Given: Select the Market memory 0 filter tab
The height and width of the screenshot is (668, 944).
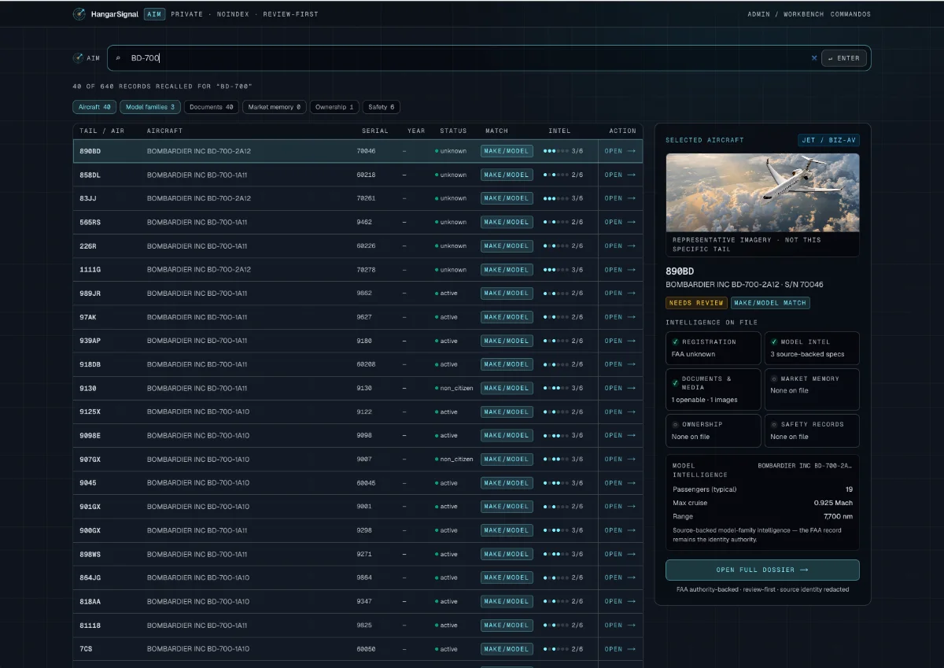Looking at the screenshot, I should pos(275,107).
